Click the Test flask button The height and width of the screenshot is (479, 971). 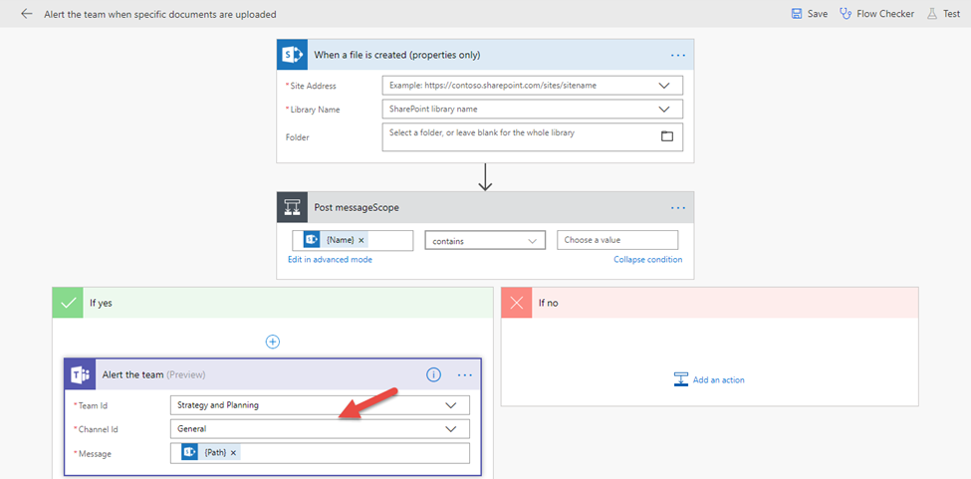pyautogui.click(x=944, y=14)
